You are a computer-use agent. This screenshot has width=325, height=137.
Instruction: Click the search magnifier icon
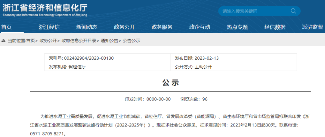pos(293,11)
